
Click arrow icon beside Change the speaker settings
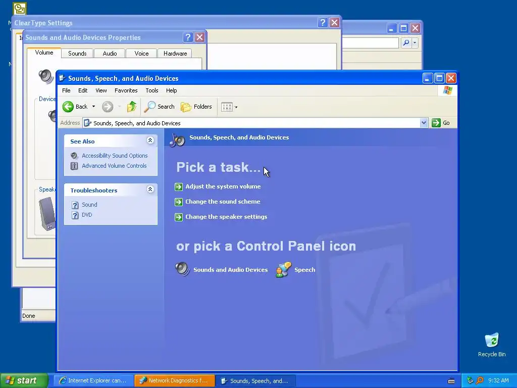(x=179, y=217)
